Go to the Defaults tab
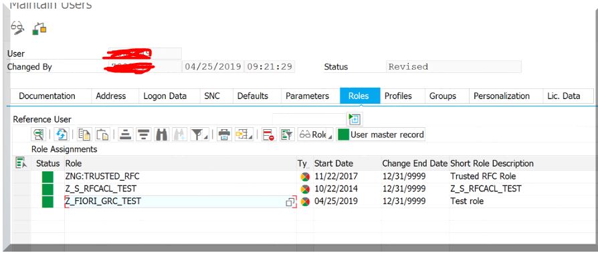This screenshot has height=253, width=598. pos(252,96)
